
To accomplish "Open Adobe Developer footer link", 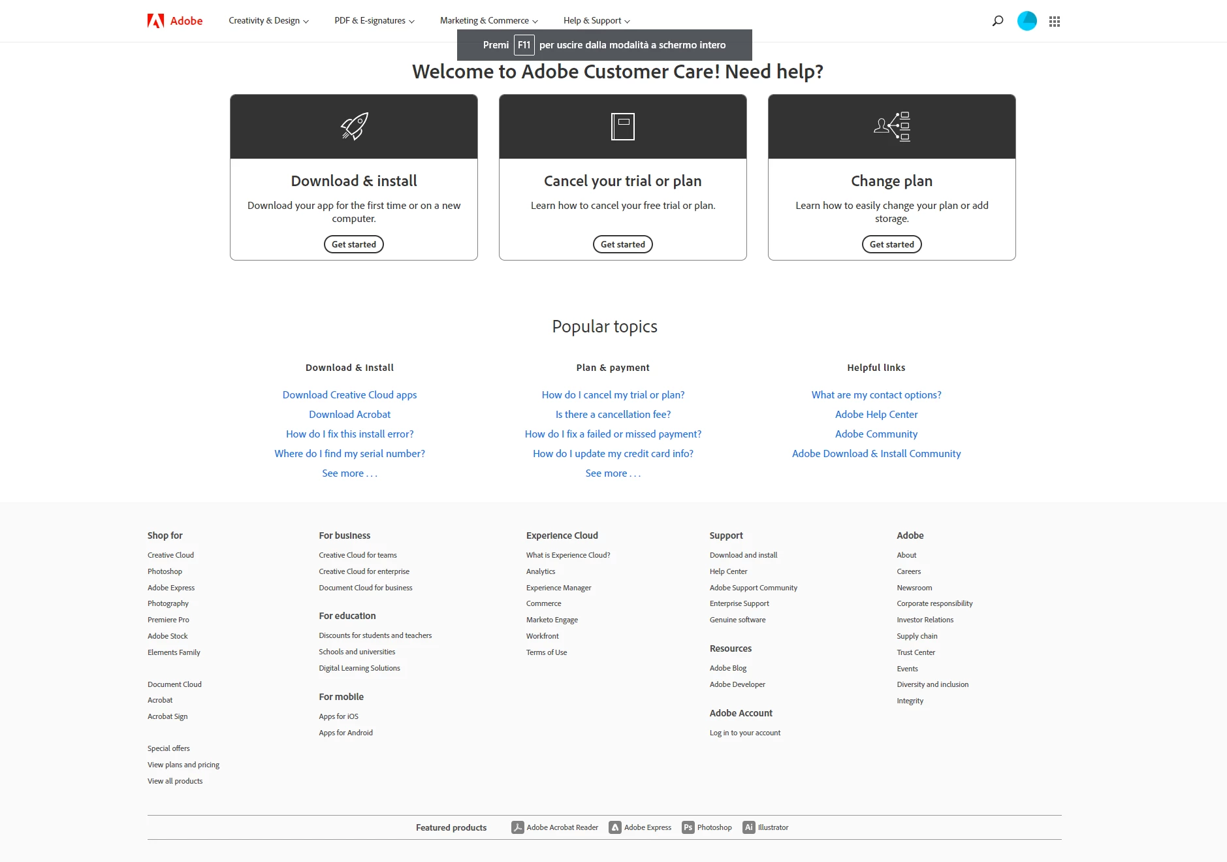I will pyautogui.click(x=737, y=684).
